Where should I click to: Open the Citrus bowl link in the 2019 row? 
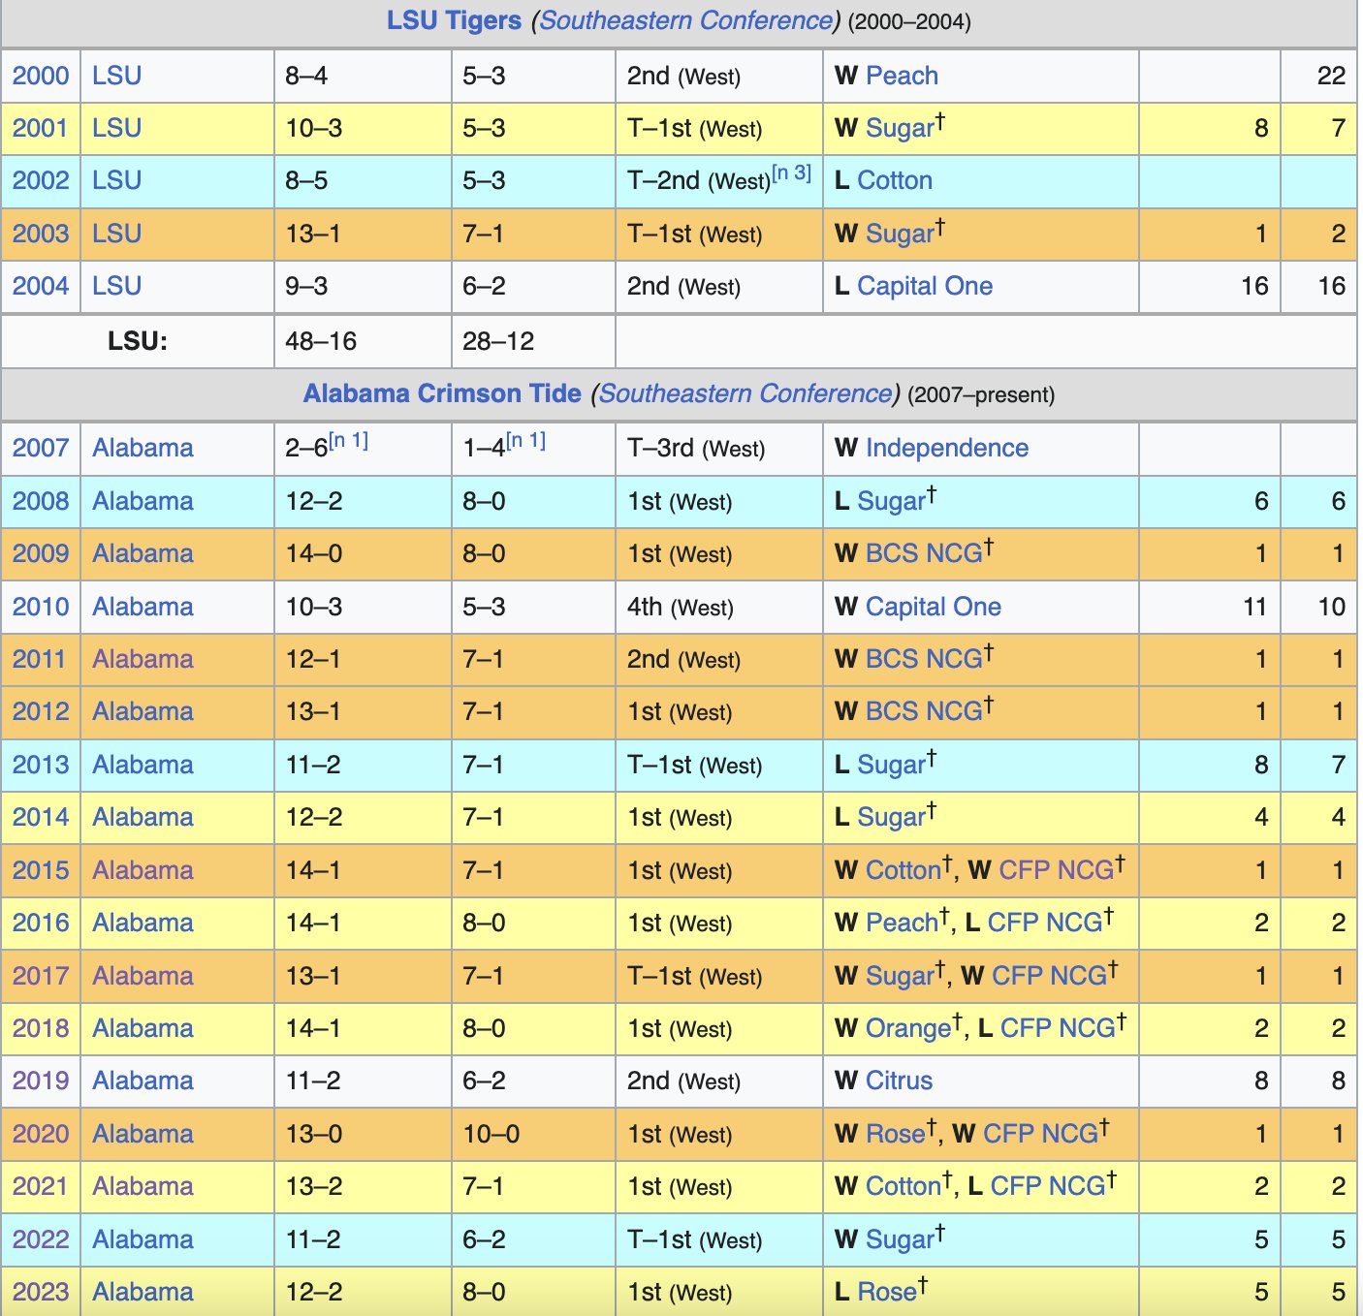click(x=899, y=1081)
